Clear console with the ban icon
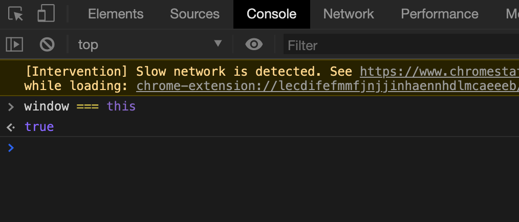 (x=47, y=45)
